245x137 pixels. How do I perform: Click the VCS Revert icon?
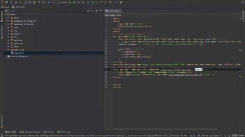point(105,3)
